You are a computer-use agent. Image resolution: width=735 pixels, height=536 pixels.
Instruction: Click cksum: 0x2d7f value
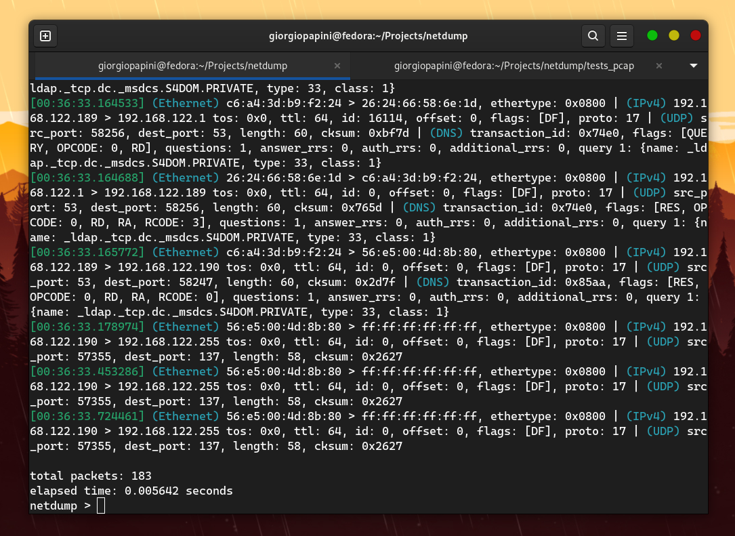352,283
